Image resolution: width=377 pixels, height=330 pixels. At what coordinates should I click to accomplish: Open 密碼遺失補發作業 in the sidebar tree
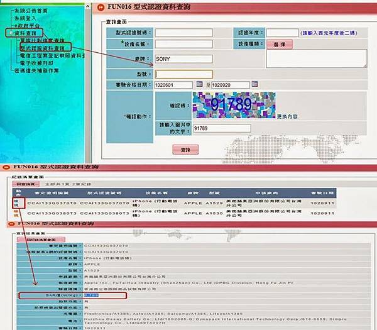[36, 70]
